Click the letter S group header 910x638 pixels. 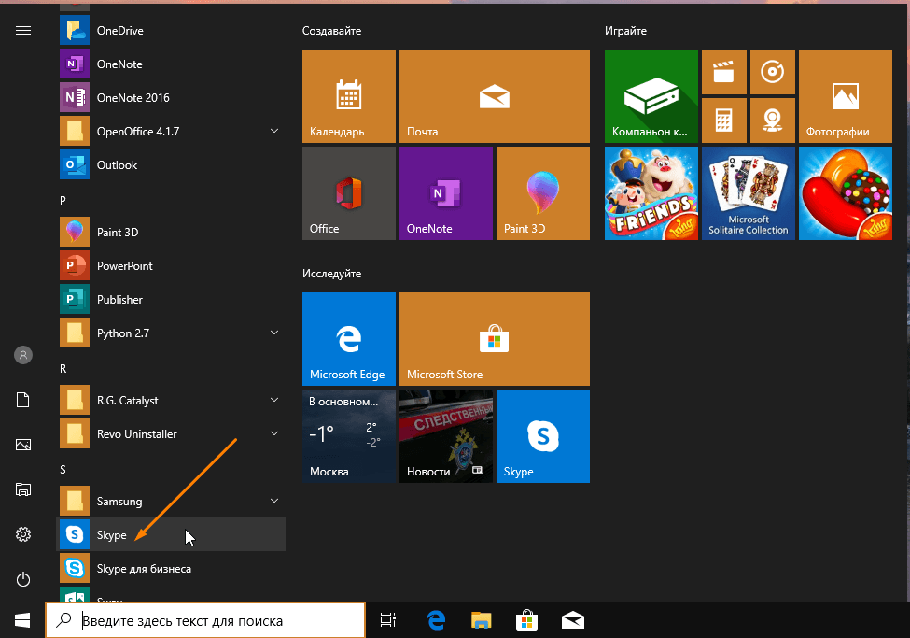[63, 470]
